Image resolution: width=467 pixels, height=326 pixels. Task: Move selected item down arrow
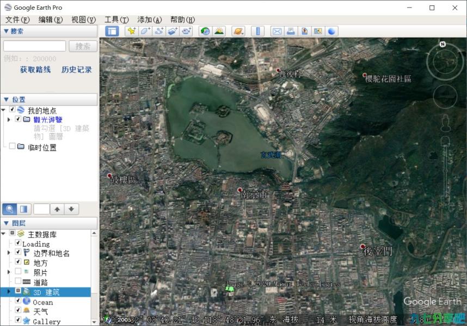pyautogui.click(x=71, y=209)
